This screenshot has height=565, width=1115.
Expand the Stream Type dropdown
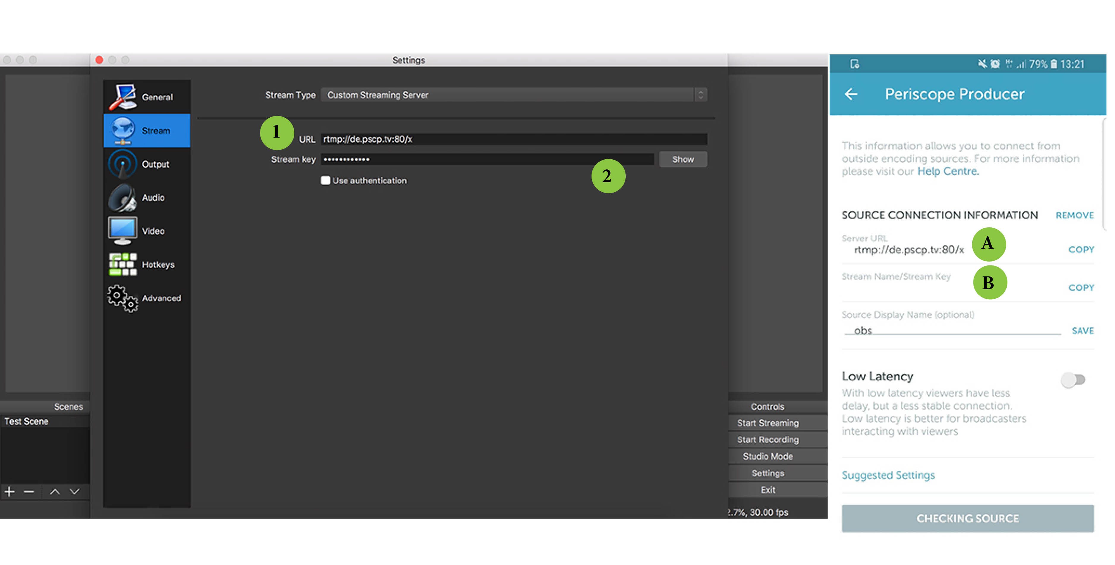[x=514, y=95]
